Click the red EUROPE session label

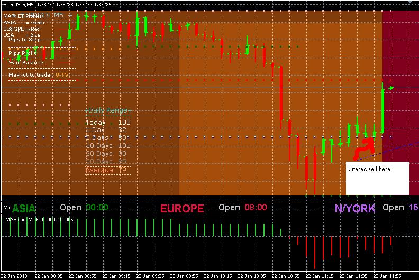coord(182,208)
